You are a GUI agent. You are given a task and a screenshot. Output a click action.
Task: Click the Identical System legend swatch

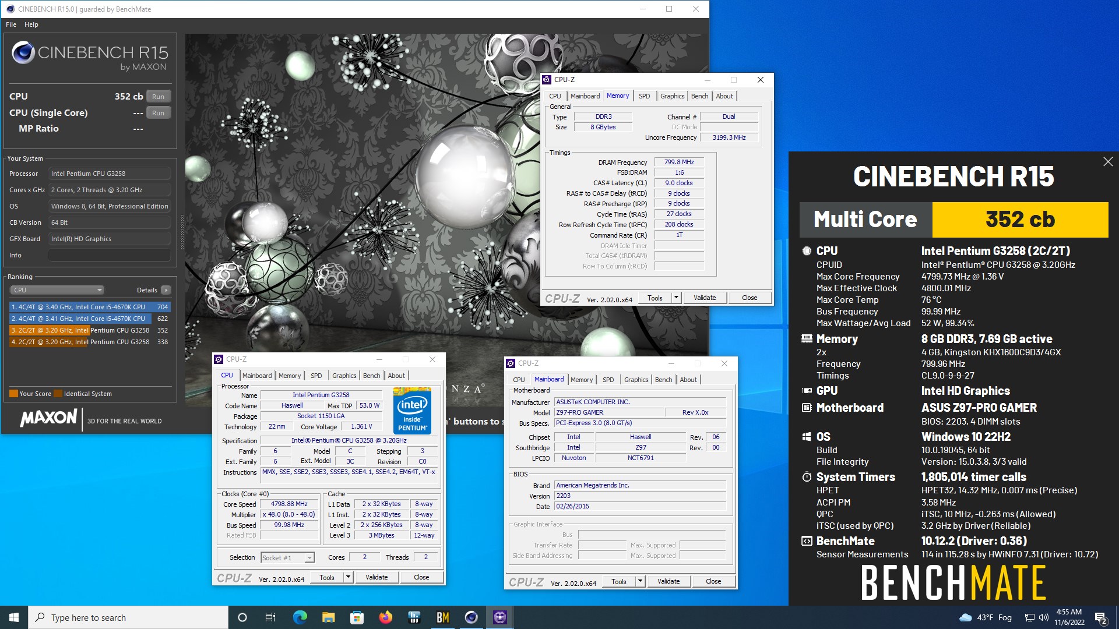click(58, 394)
